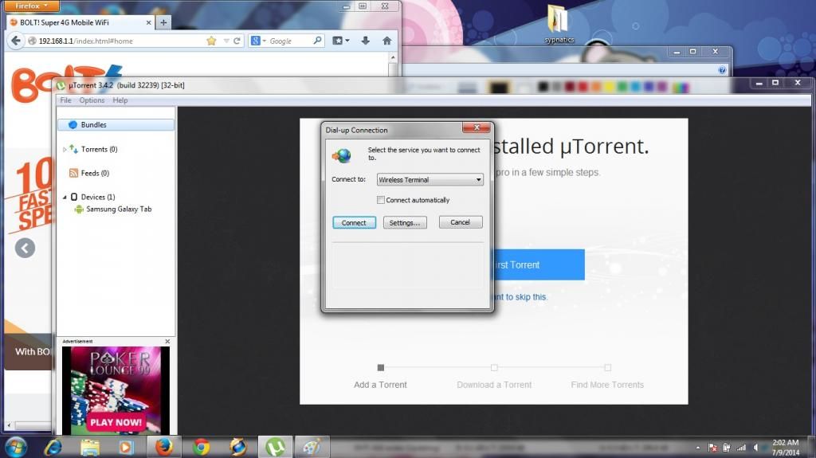Click the help icon in the background window
The image size is (816, 458).
pos(722,70)
